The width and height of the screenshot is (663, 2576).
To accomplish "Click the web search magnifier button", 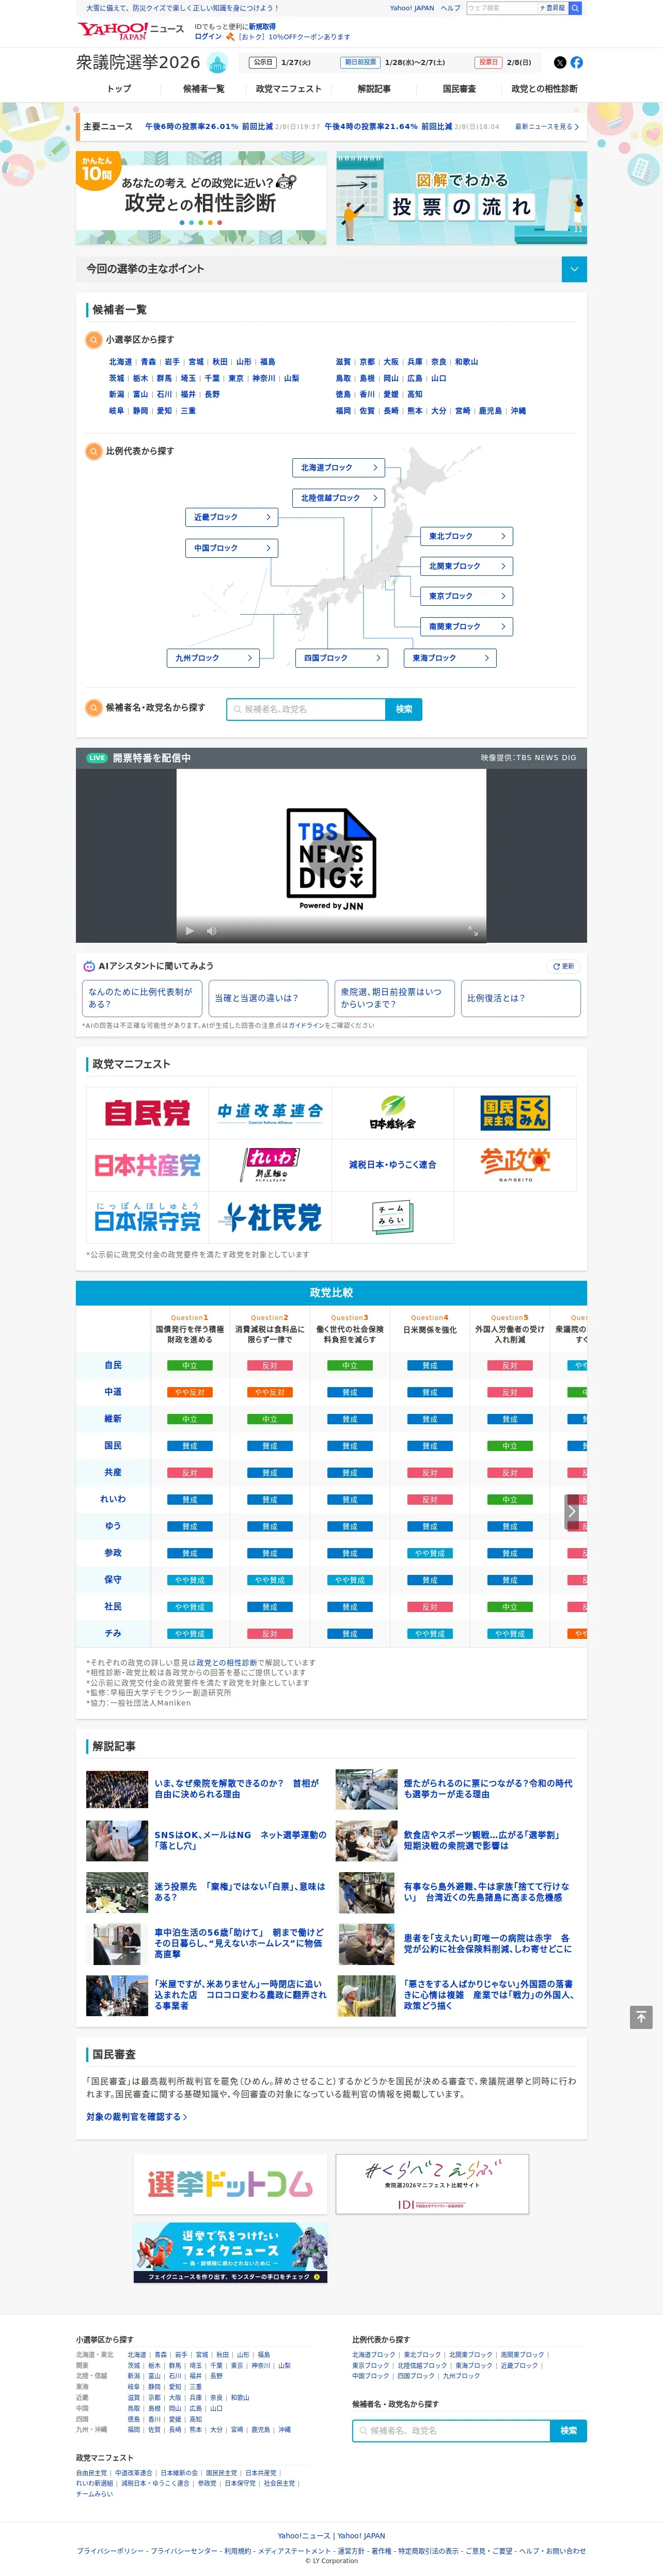I will click(575, 8).
